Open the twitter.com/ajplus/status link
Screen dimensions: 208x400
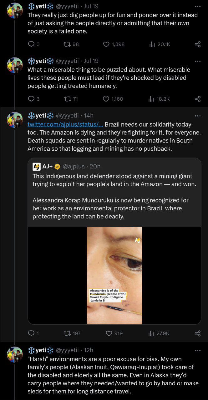[65, 124]
